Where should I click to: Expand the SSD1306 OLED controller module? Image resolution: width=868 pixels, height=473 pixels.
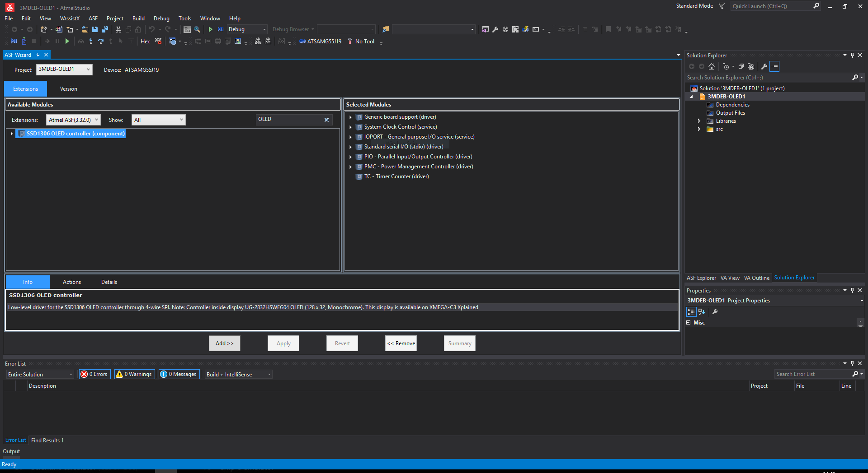(x=12, y=134)
